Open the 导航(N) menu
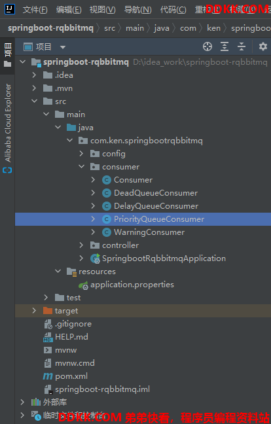Image resolution: width=271 pixels, height=424 pixels. pos(137,10)
